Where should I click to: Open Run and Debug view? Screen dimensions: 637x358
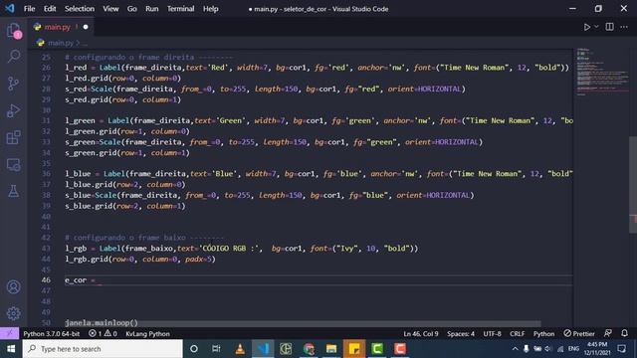(x=13, y=110)
